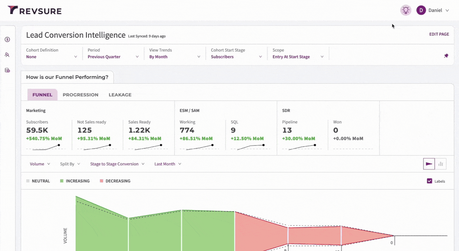The height and width of the screenshot is (251, 459).
Task: Open the Last Month dropdown
Action: [x=168, y=164]
